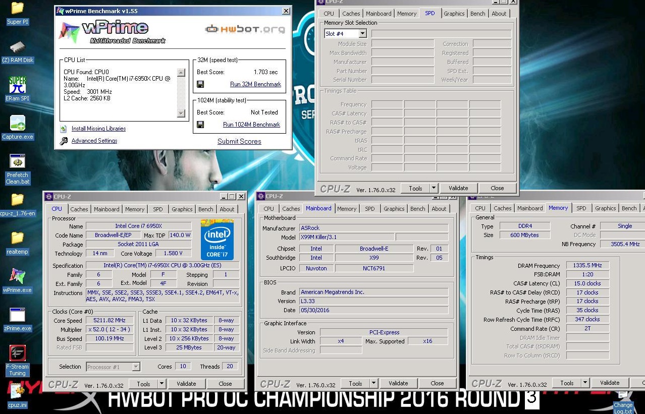
Task: Launch wPrime.exe desktop icon
Action: 17,280
